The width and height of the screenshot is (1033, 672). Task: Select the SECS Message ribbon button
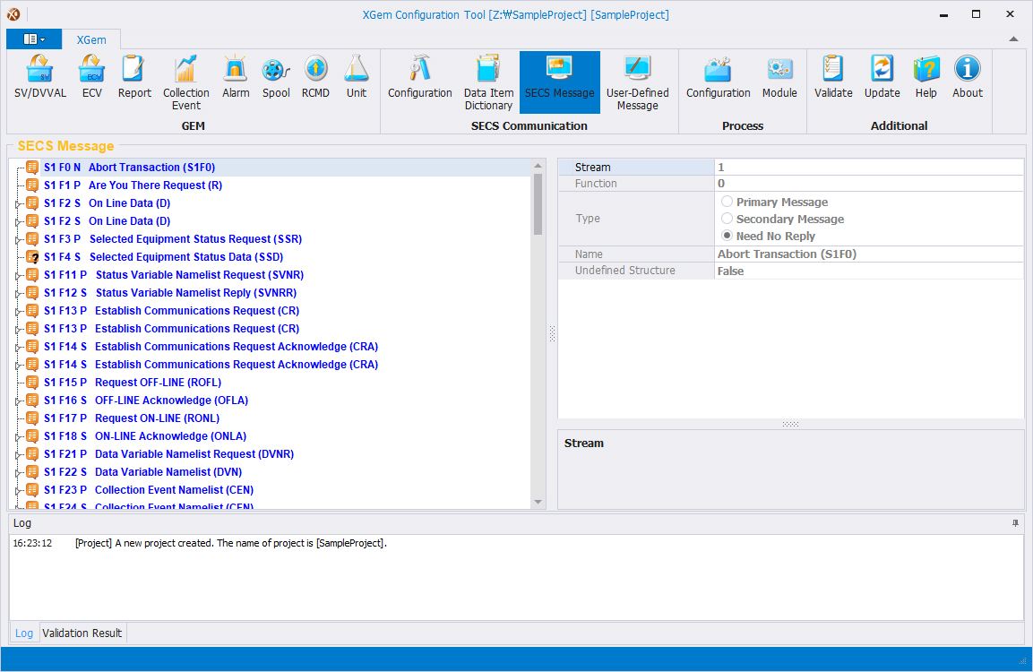click(x=559, y=82)
